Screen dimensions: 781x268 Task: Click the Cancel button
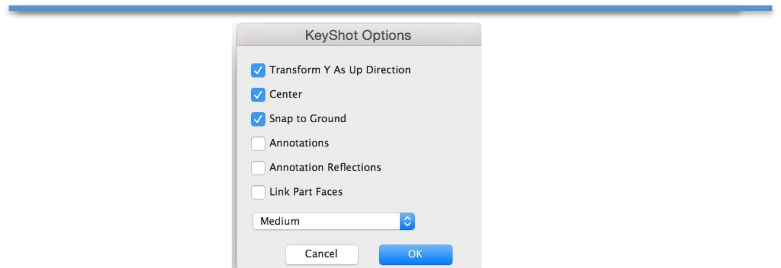[321, 253]
